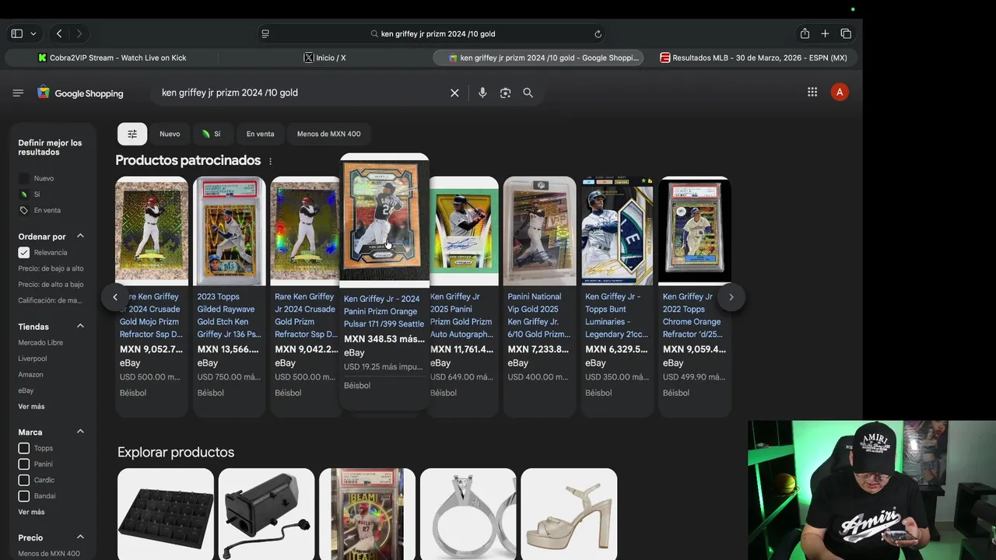
Task: Switch to Resultados MLB ESPN tab
Action: pyautogui.click(x=753, y=58)
